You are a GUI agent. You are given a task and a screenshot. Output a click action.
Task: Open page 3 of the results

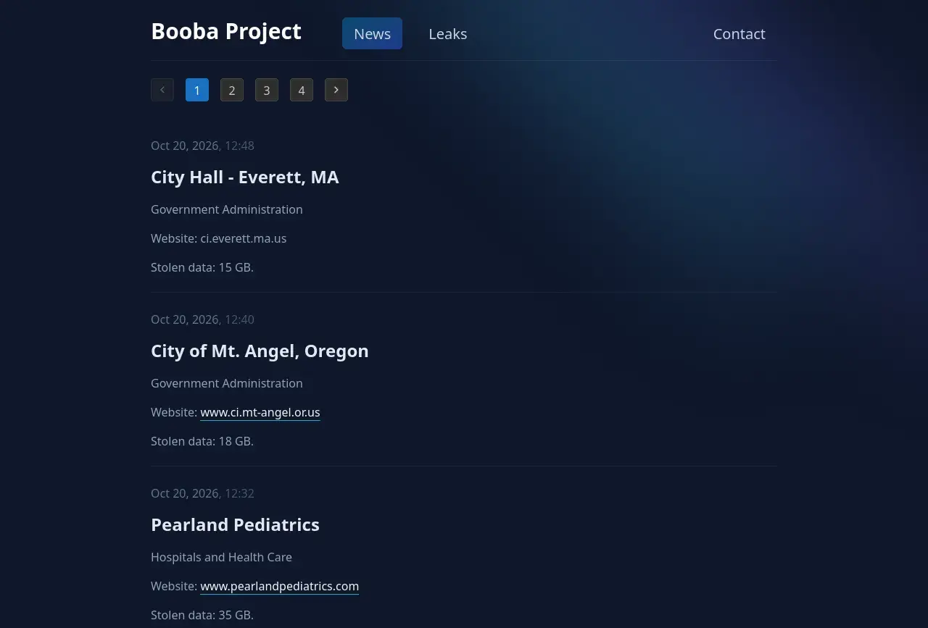pyautogui.click(x=267, y=90)
